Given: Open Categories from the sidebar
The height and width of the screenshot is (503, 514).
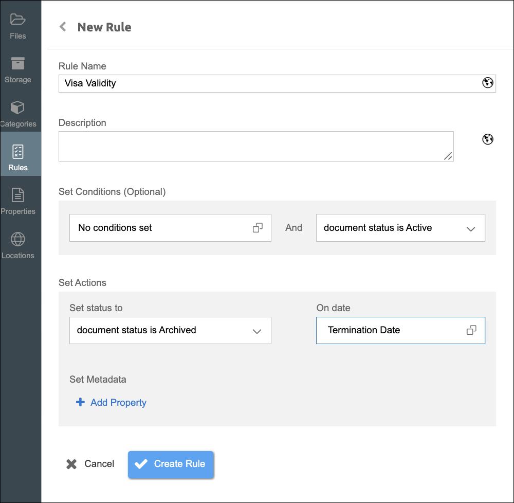Looking at the screenshot, I should 17,114.
